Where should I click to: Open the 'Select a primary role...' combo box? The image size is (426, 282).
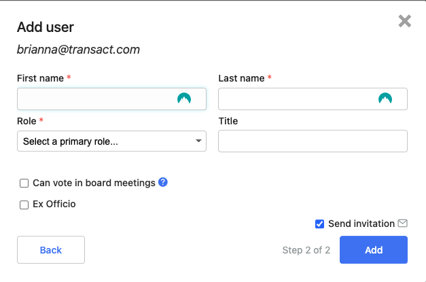111,141
